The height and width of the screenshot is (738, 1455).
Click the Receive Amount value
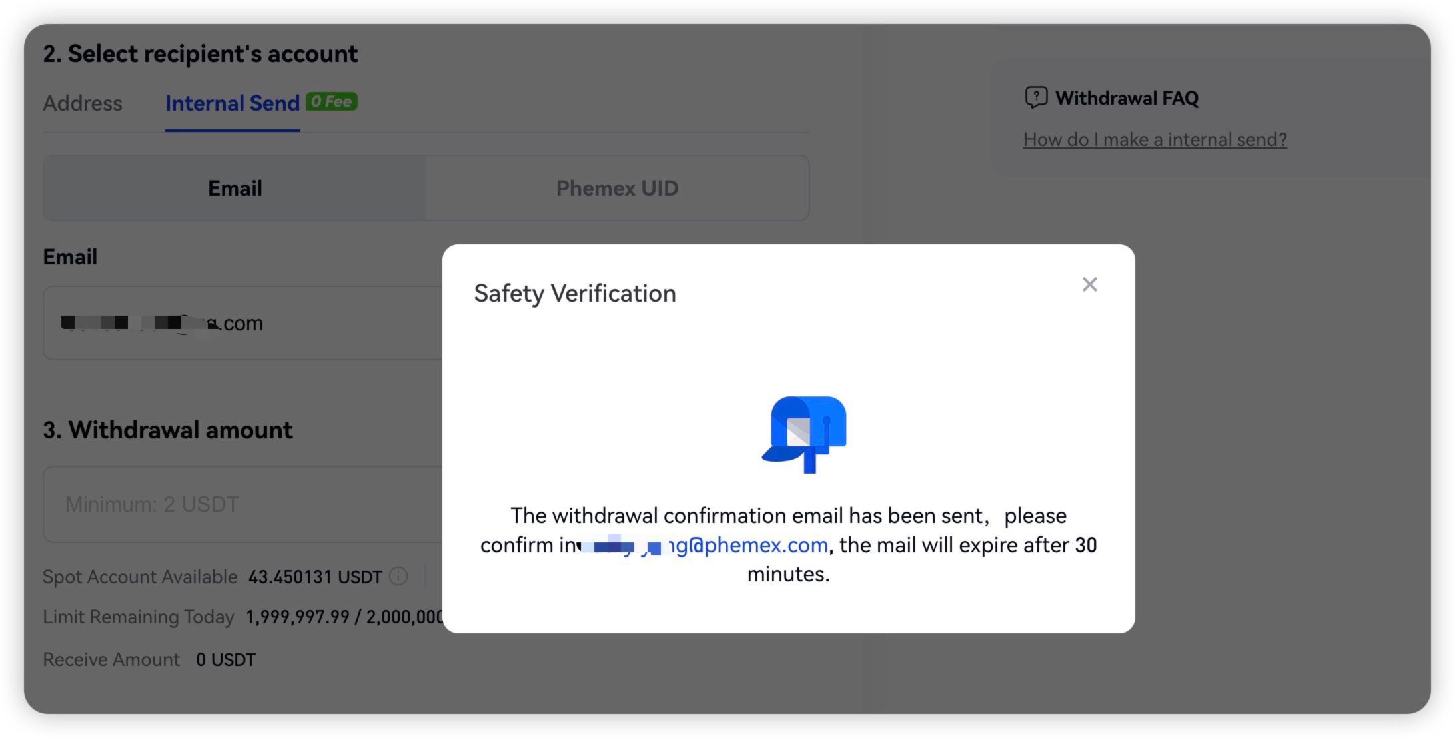(224, 659)
